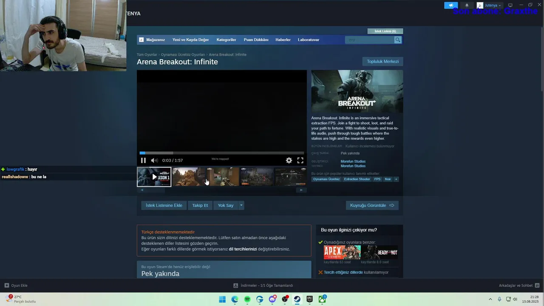Select the Season 1 trailer thumbnail

click(154, 177)
